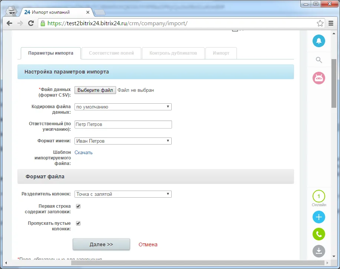The image size is (340, 269).
Task: Click the Скачать template link
Action: tap(83, 152)
